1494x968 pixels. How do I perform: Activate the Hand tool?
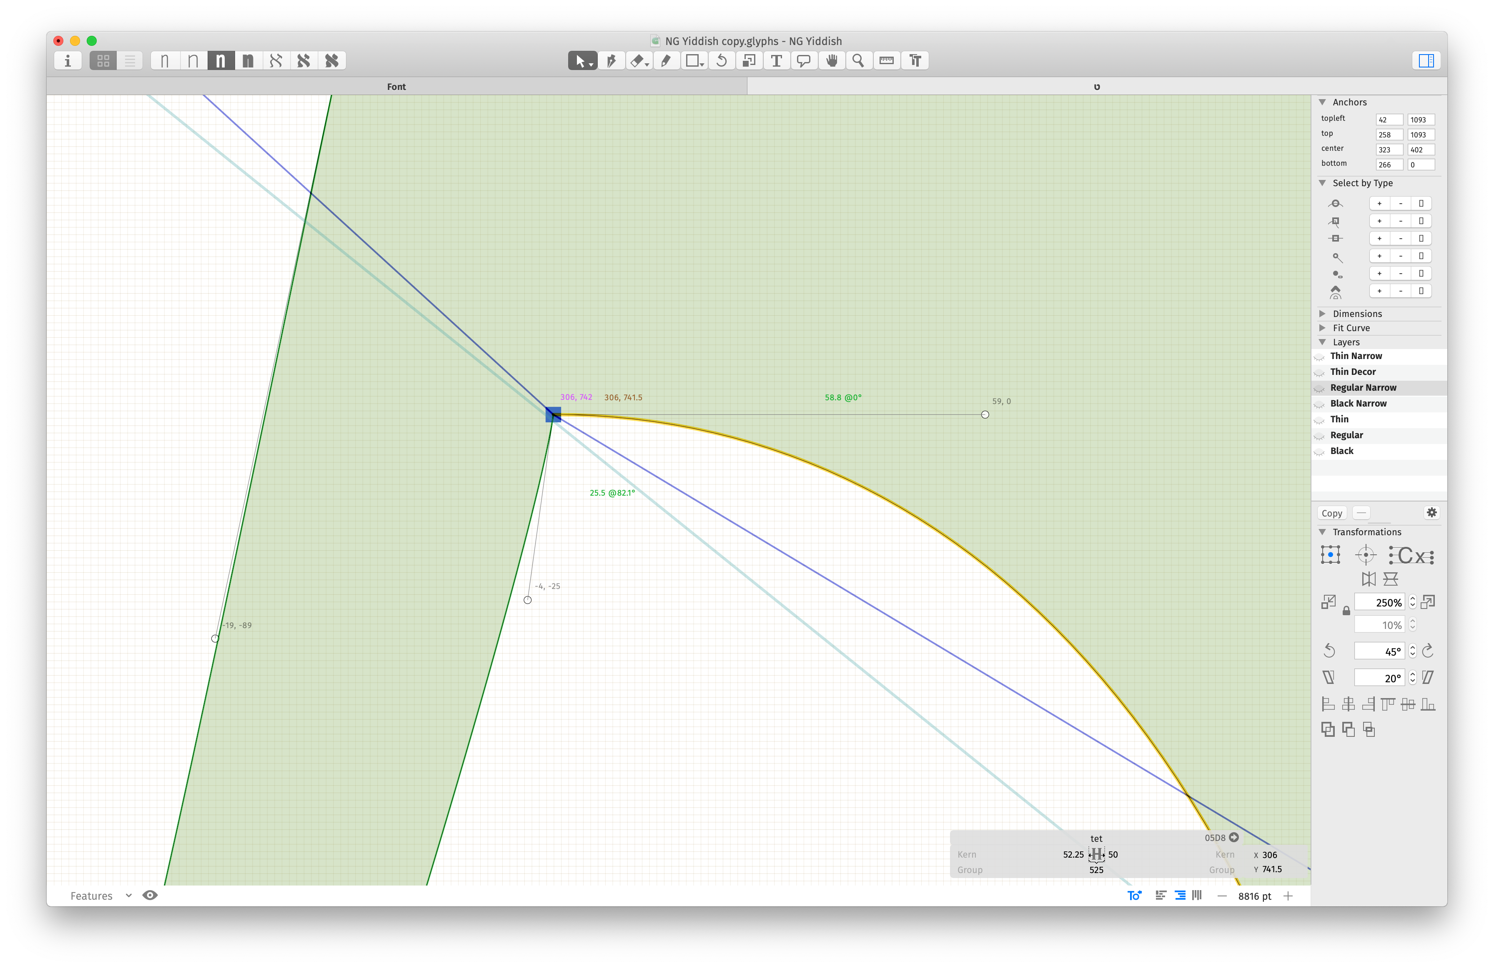pos(832,60)
